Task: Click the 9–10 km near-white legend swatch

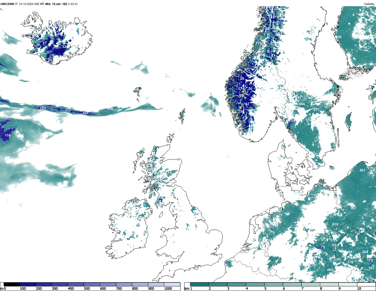Action: [348, 284]
